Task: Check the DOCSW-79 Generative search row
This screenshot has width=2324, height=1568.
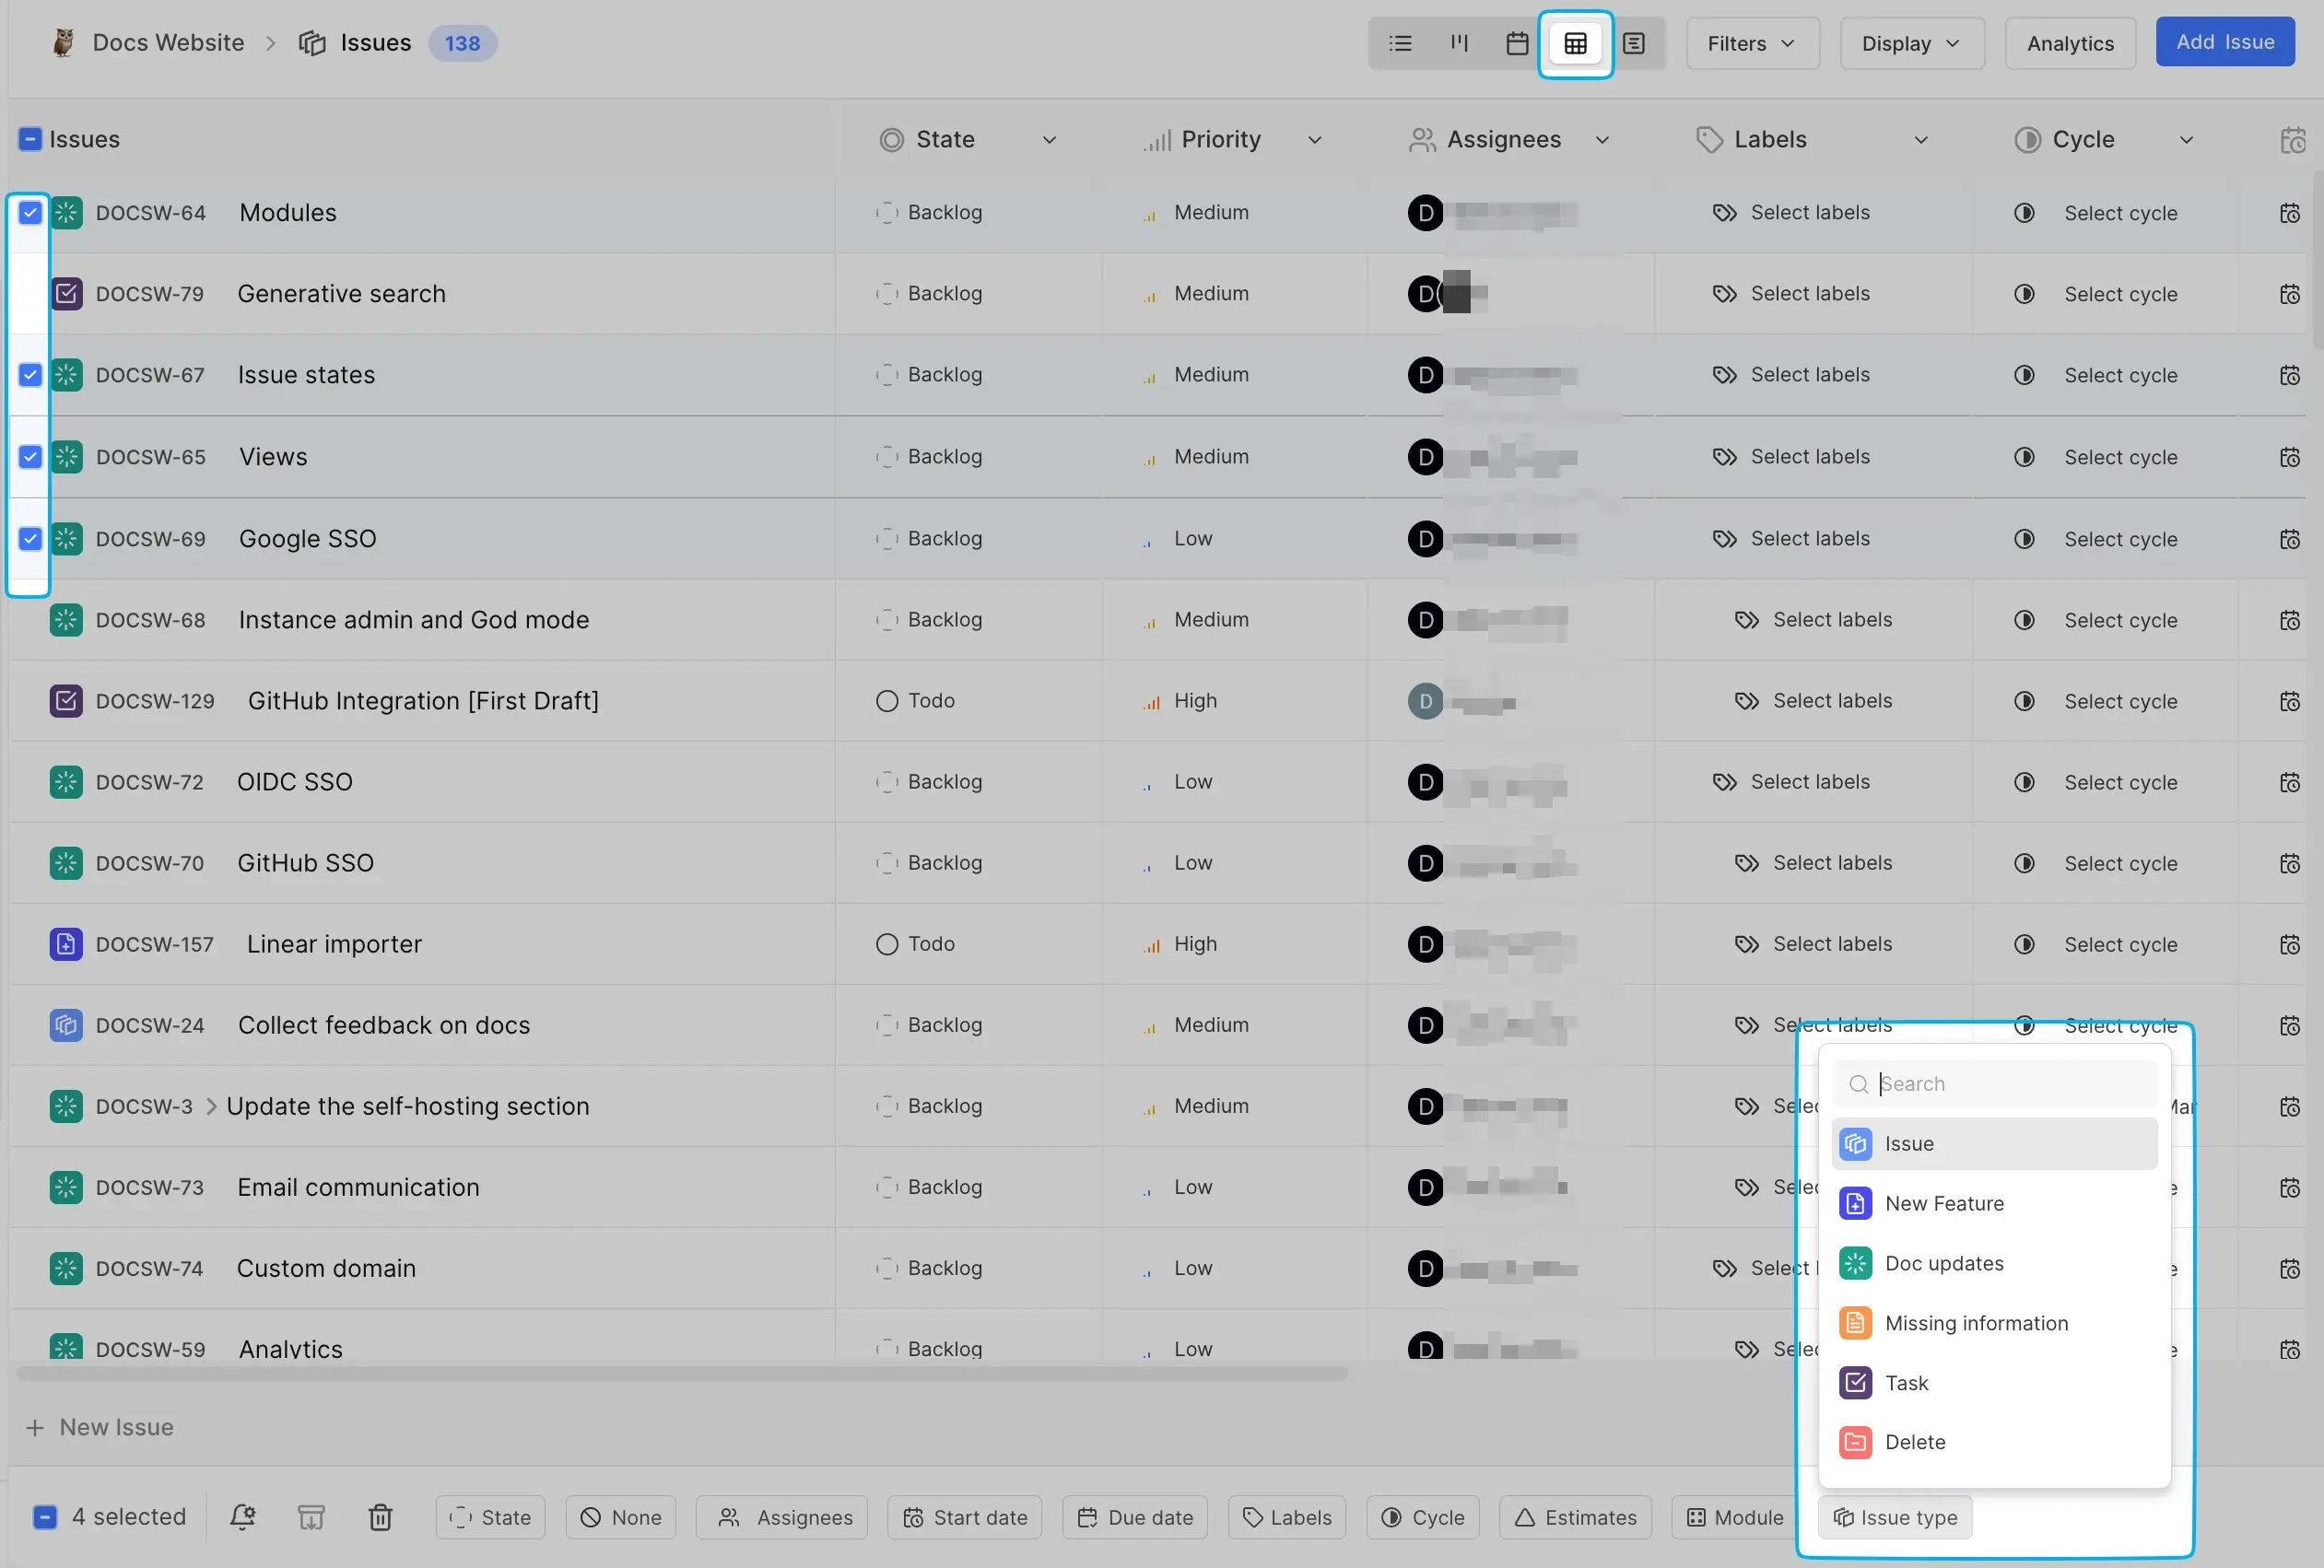Action: click(x=29, y=294)
